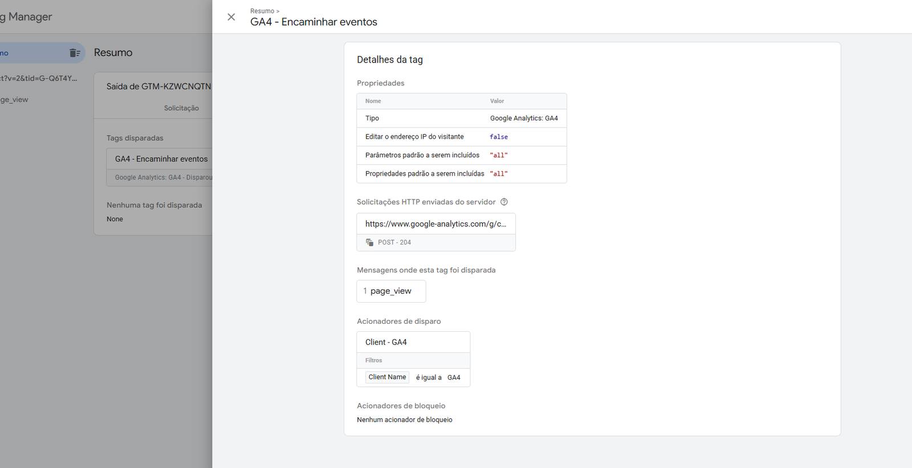Select the "Solicitação" tab label in background

coord(181,108)
